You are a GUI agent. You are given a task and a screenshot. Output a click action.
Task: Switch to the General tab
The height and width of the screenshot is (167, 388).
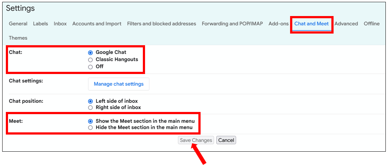18,24
